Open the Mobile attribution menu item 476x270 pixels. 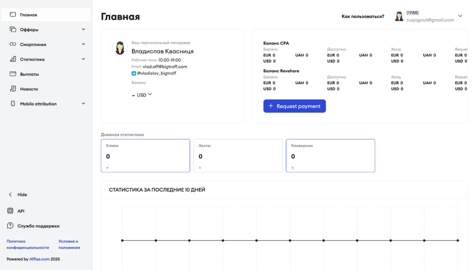pos(46,103)
